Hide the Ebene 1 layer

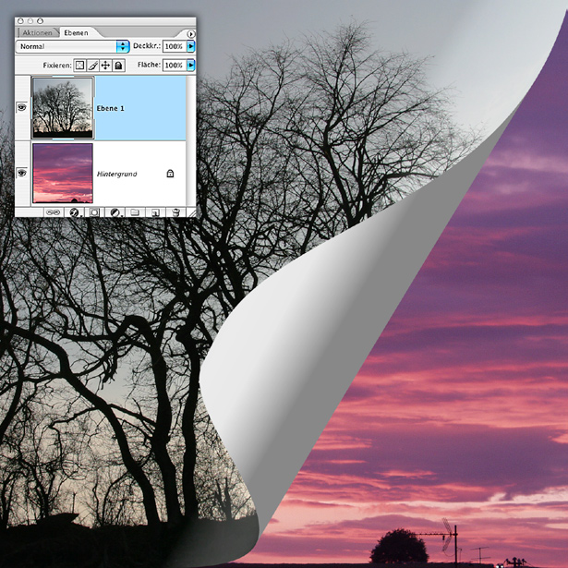click(22, 107)
